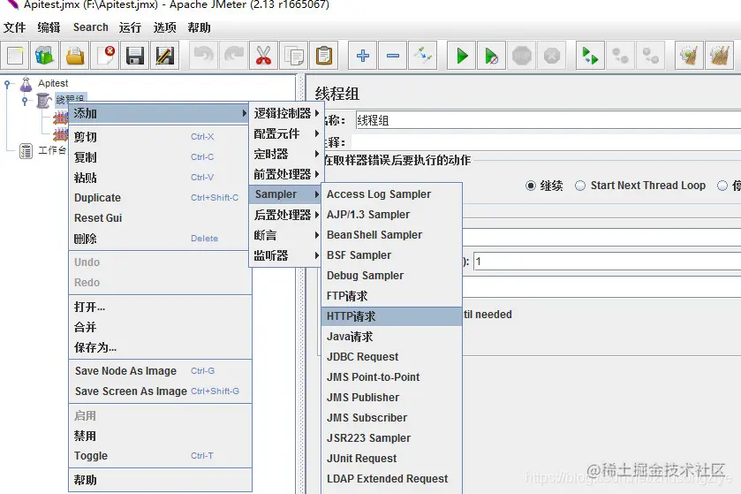Image resolution: width=741 pixels, height=494 pixels.
Task: Select Start Next Thread Loop radio option
Action: [580, 186]
